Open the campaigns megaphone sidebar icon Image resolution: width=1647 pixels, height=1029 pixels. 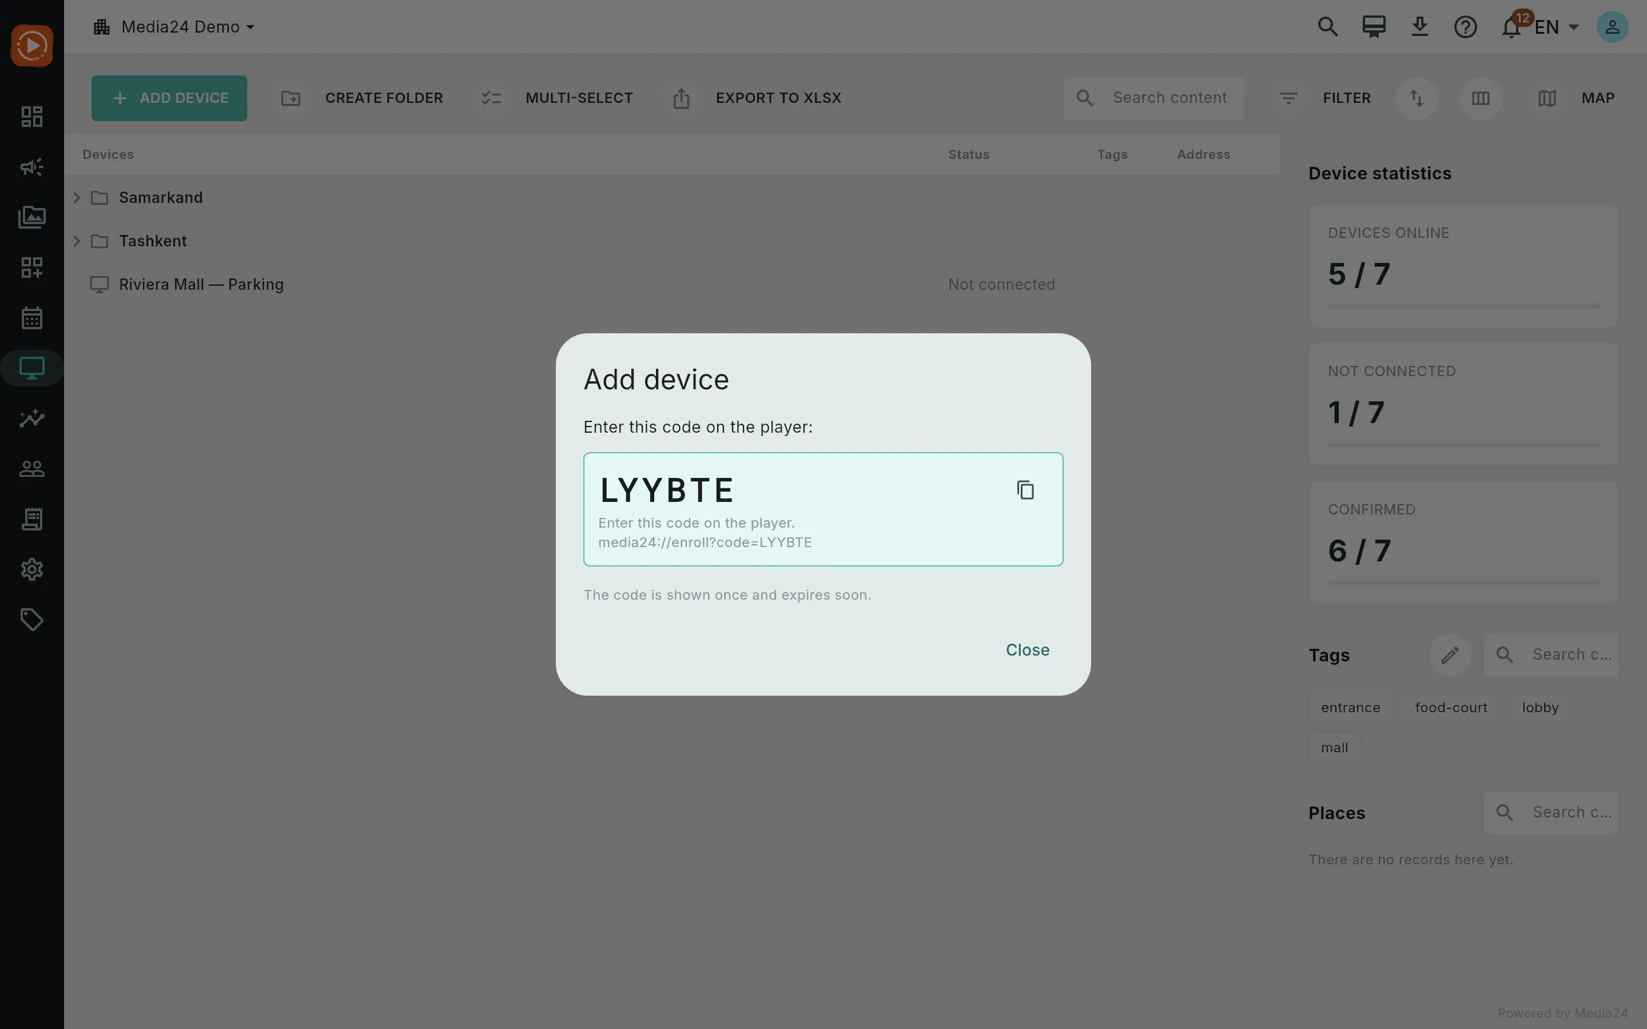pyautogui.click(x=32, y=167)
